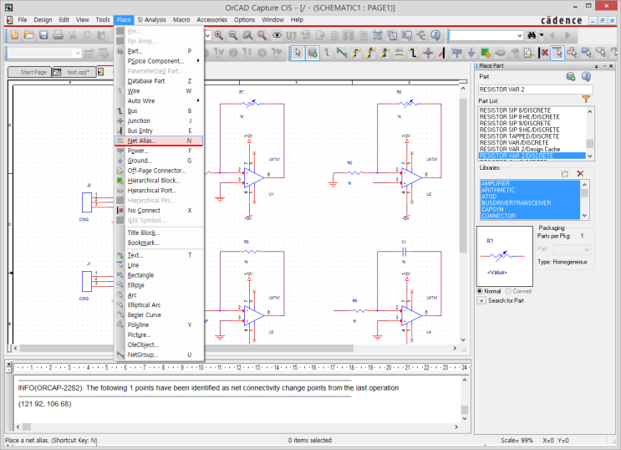Switch to the test.opj* tab
Screen dimensions: 621x450
[74, 72]
